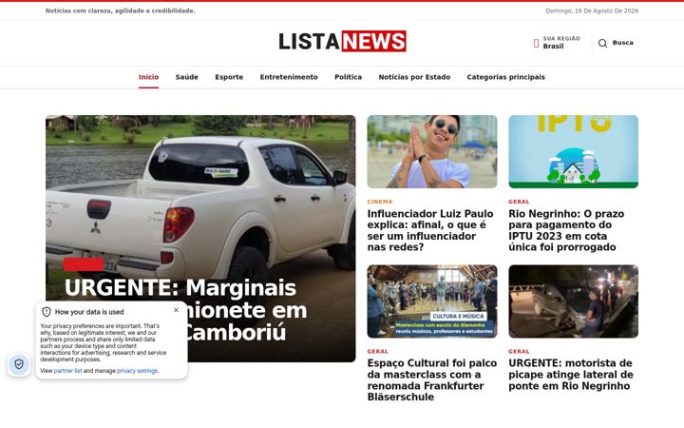684x428 pixels.
Task: Open Esporte menu section
Action: pos(229,77)
